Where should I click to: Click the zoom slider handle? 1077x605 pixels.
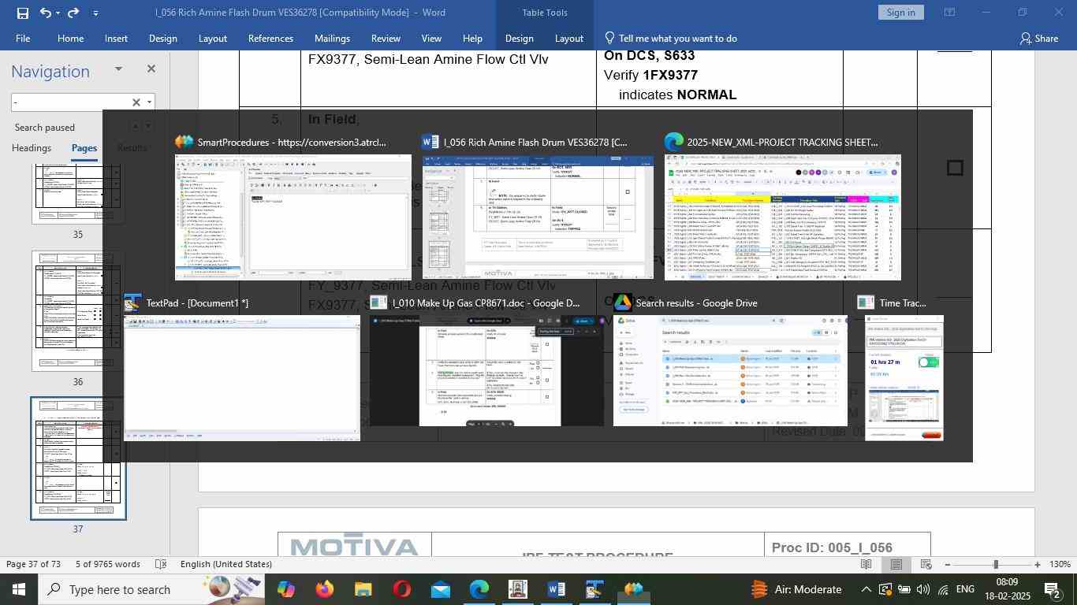coord(996,565)
